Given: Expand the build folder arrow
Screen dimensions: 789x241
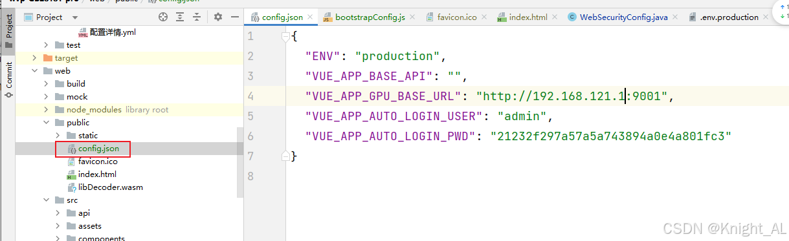Looking at the screenshot, I should [47, 83].
